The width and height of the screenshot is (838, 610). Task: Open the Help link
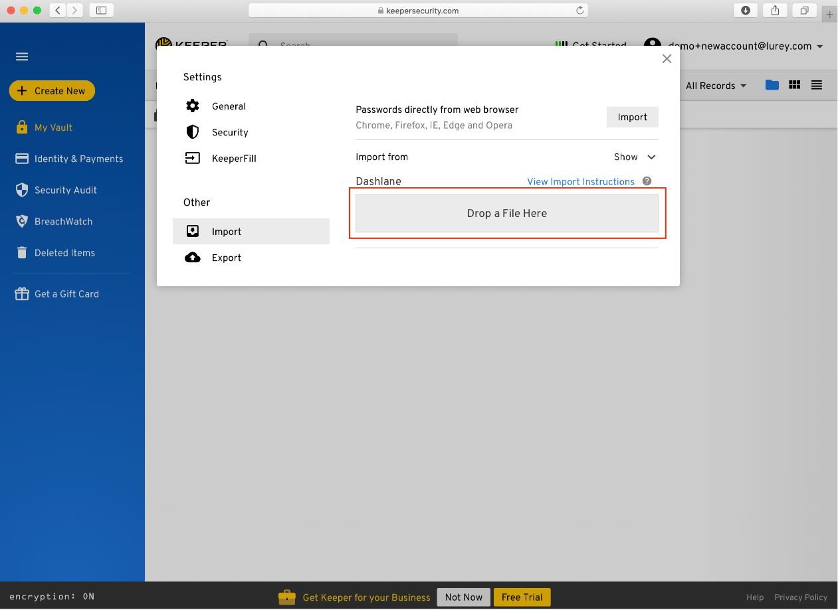coord(755,597)
